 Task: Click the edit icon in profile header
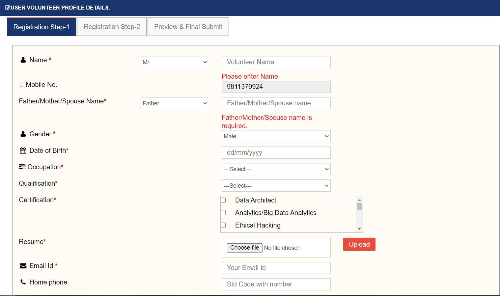(8, 8)
